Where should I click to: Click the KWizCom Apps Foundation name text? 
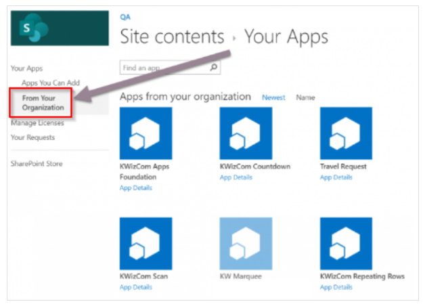144,172
